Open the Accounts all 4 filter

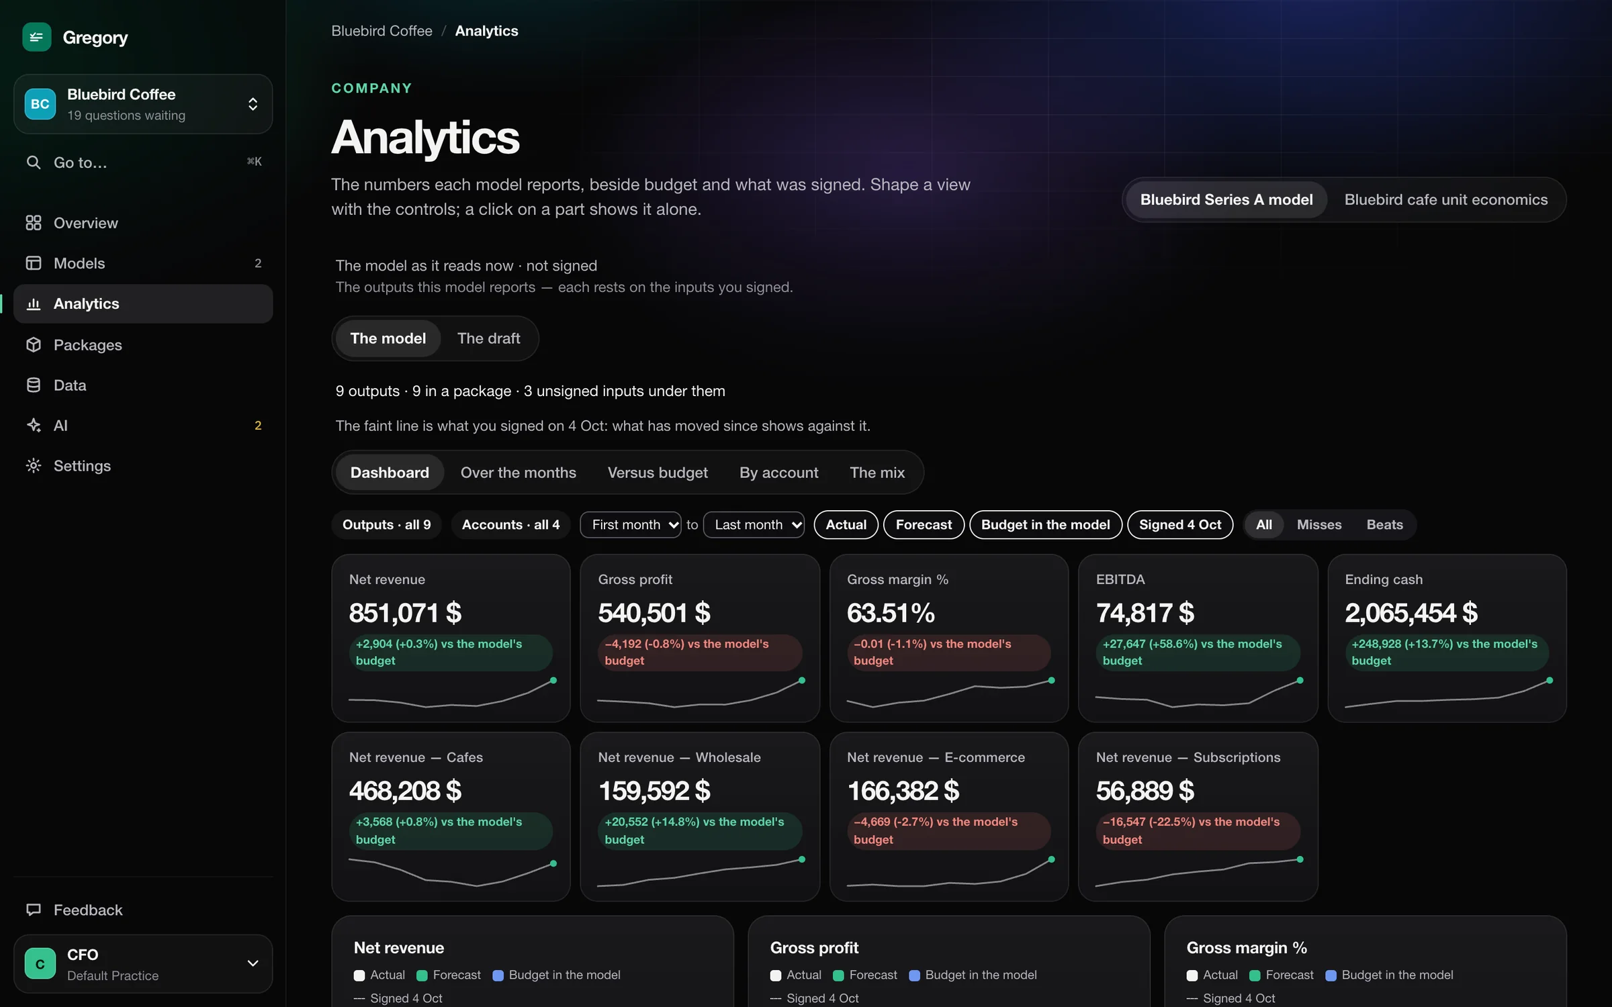point(510,525)
